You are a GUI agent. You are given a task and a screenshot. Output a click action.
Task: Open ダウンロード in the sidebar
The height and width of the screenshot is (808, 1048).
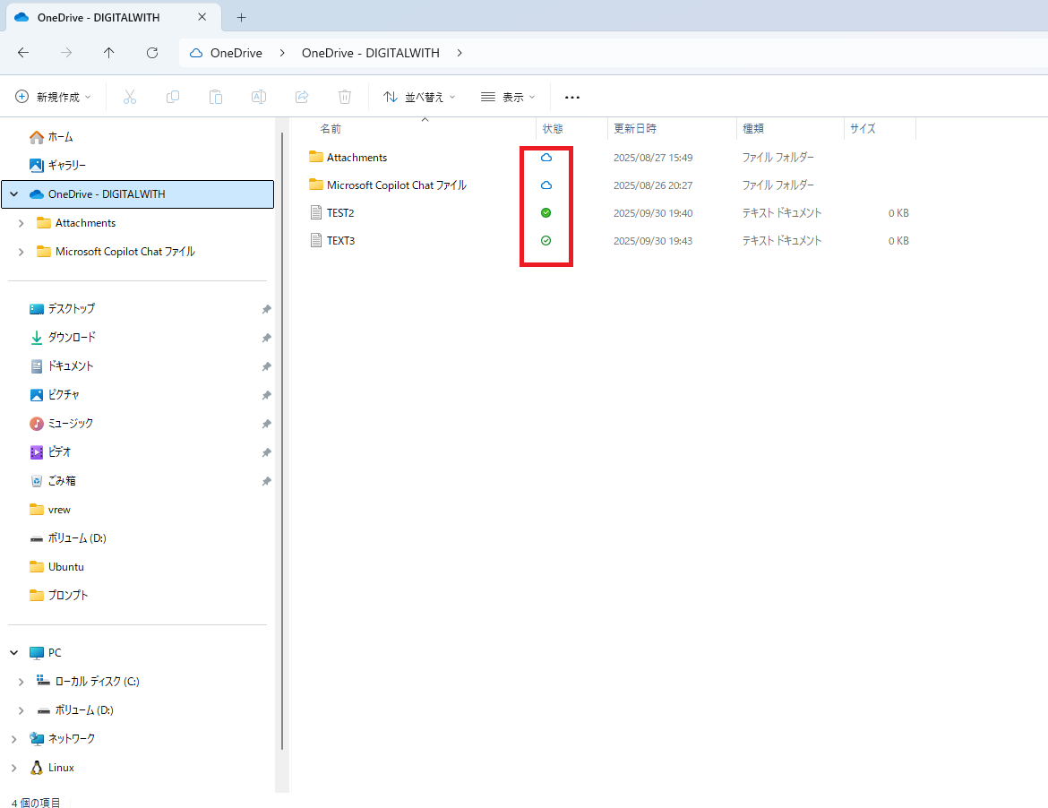(x=72, y=338)
